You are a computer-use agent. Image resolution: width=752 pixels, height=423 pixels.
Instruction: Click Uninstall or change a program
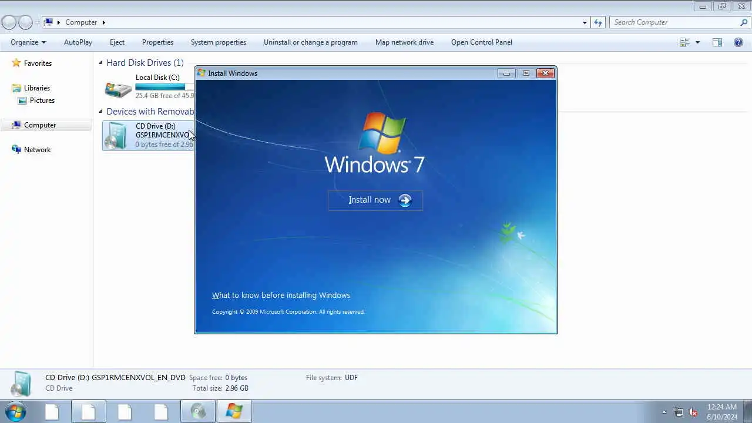tap(311, 42)
